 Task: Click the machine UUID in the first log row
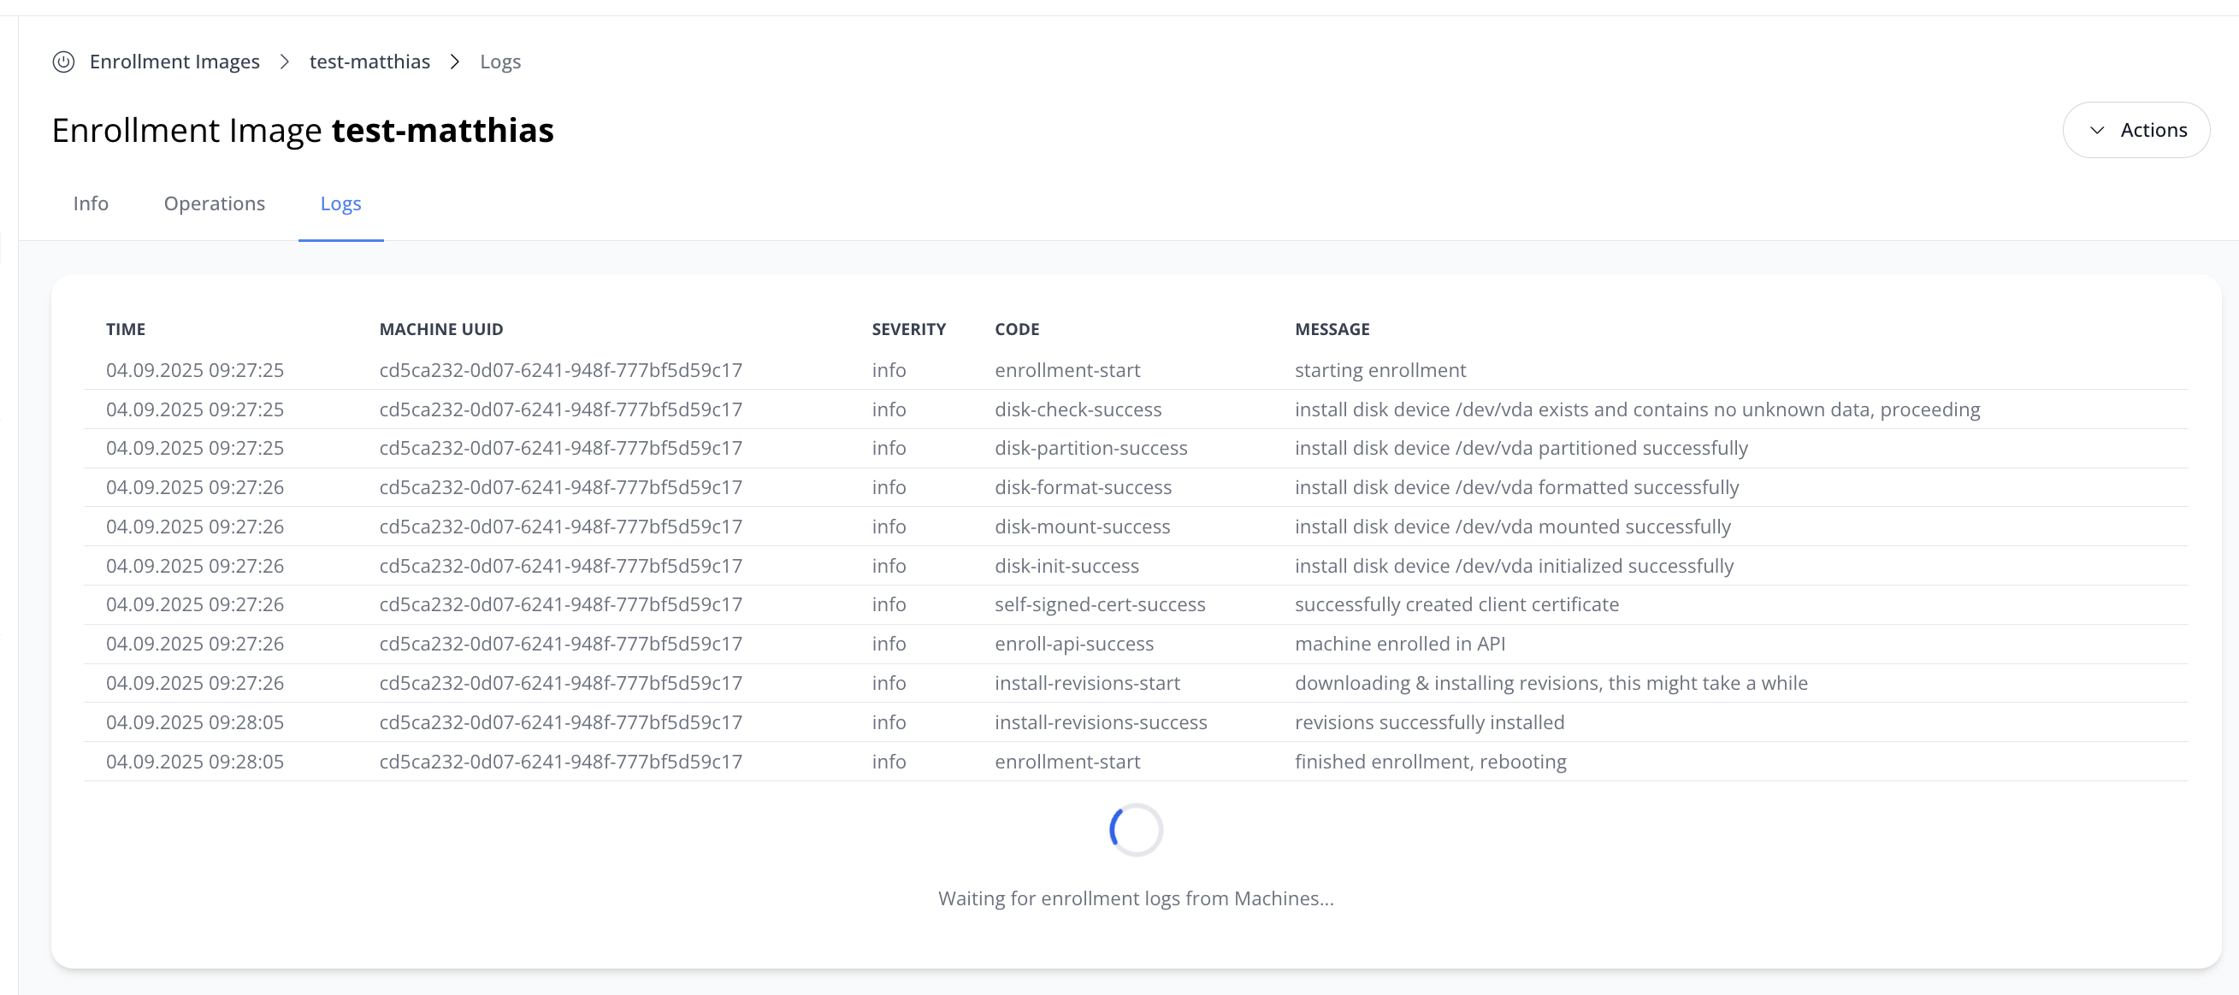tap(561, 369)
